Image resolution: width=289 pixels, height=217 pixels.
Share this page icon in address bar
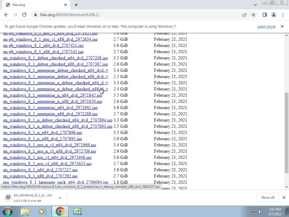[x=244, y=15]
